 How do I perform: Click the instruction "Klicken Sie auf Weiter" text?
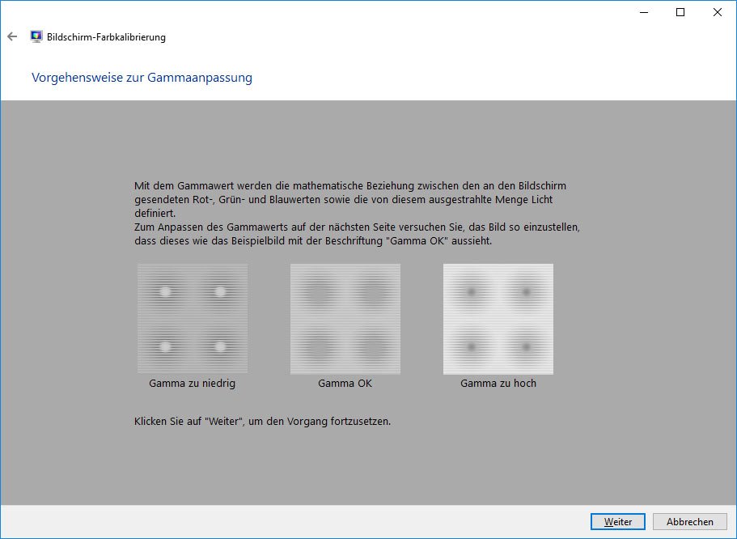coord(262,422)
